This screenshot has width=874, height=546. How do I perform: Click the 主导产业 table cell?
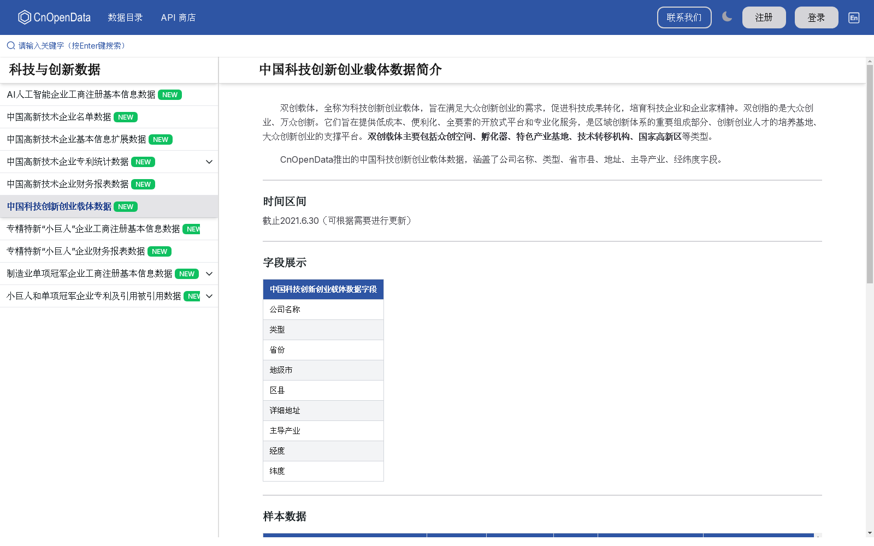tap(323, 431)
